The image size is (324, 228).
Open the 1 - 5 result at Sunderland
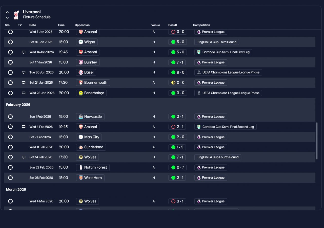tap(178, 147)
